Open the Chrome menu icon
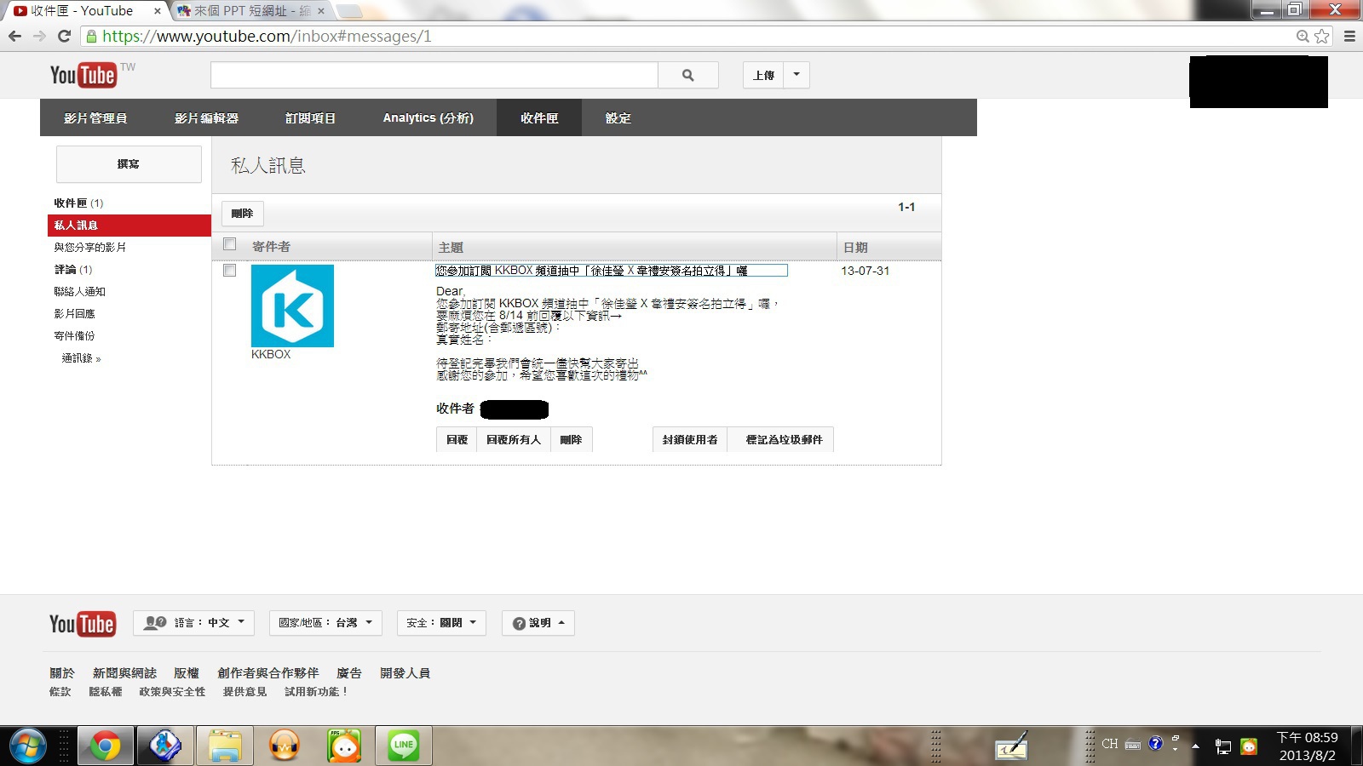Viewport: 1363px width, 766px height. coord(1349,37)
